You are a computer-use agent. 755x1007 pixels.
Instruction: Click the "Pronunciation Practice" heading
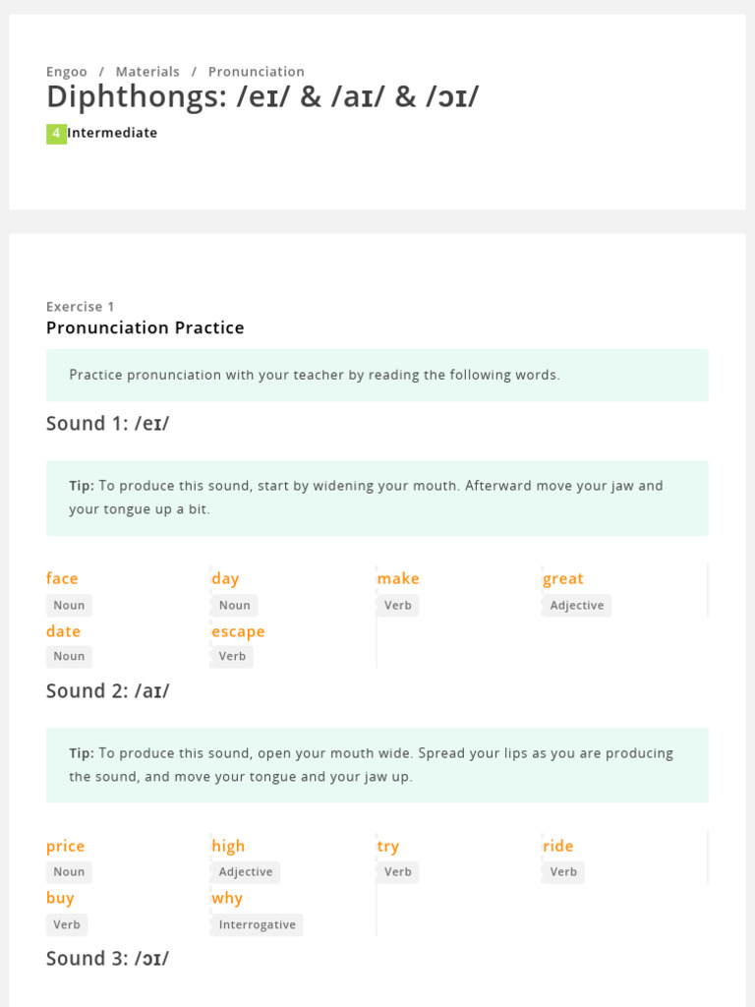click(x=145, y=327)
